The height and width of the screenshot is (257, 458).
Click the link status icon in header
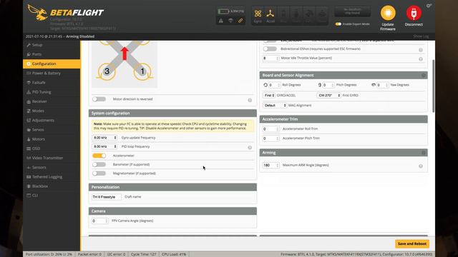coord(240,21)
